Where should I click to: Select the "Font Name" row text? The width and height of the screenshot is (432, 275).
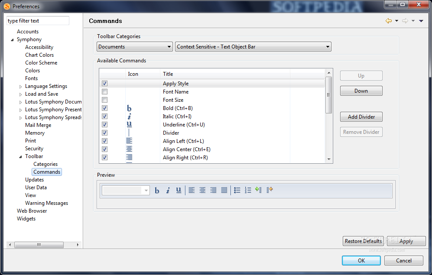tap(176, 92)
